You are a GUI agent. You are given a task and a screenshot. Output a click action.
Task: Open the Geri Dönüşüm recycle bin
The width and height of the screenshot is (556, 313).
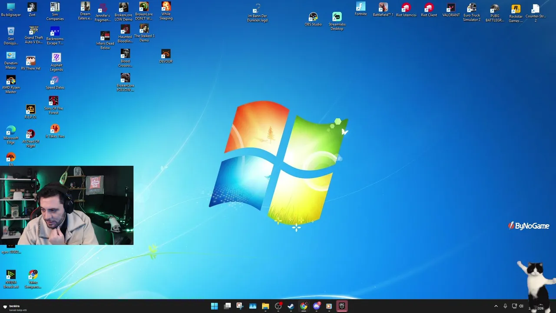pos(11,36)
